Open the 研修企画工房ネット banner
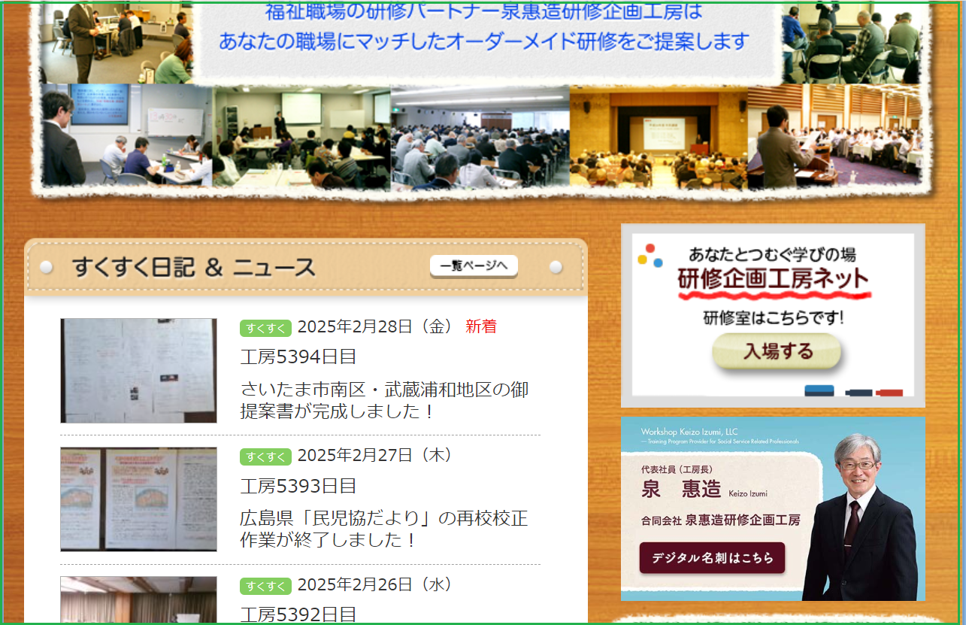 coord(773,315)
